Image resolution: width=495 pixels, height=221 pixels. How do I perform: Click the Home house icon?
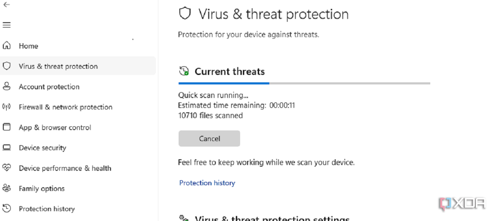7,46
